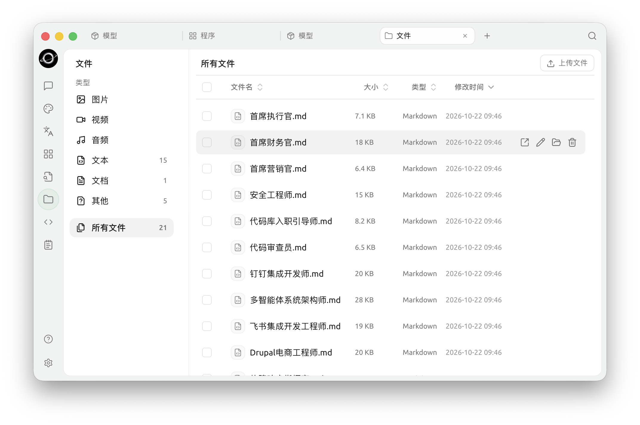Image resolution: width=640 pixels, height=425 pixels.
Task: Filter by 音频 type
Action: click(x=121, y=140)
